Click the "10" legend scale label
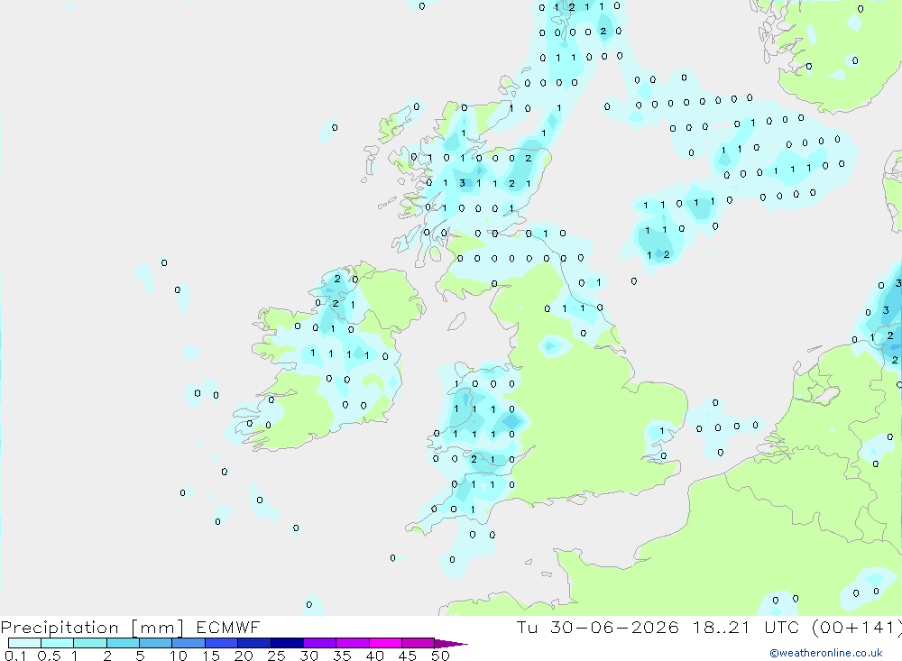The height and width of the screenshot is (661, 902). (x=179, y=656)
